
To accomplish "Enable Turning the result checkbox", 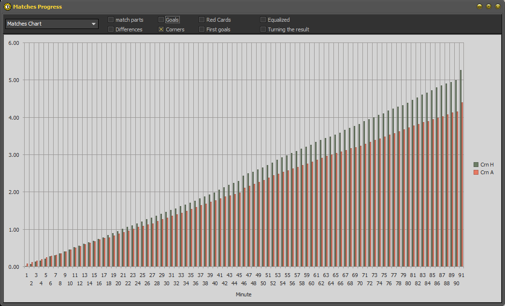I will tap(263, 29).
